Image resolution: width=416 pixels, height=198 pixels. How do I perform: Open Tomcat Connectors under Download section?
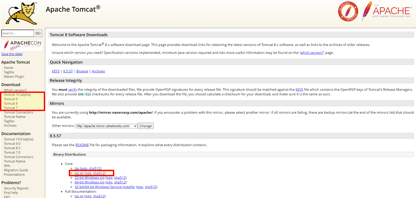(18, 112)
